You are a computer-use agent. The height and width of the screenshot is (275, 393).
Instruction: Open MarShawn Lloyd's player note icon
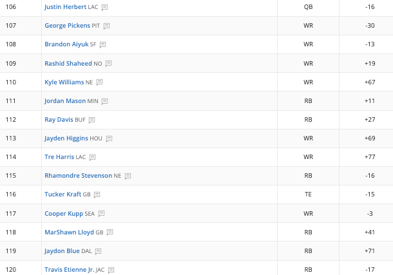pyautogui.click(x=110, y=232)
